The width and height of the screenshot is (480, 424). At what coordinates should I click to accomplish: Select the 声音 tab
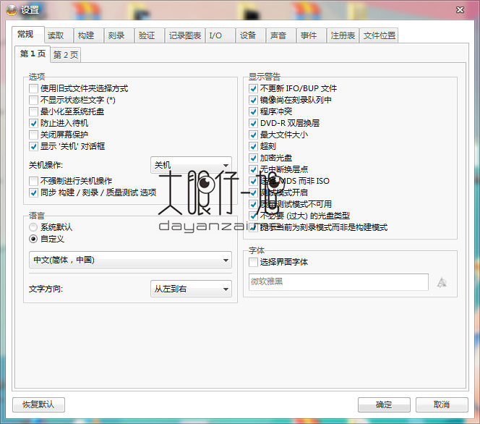click(281, 35)
